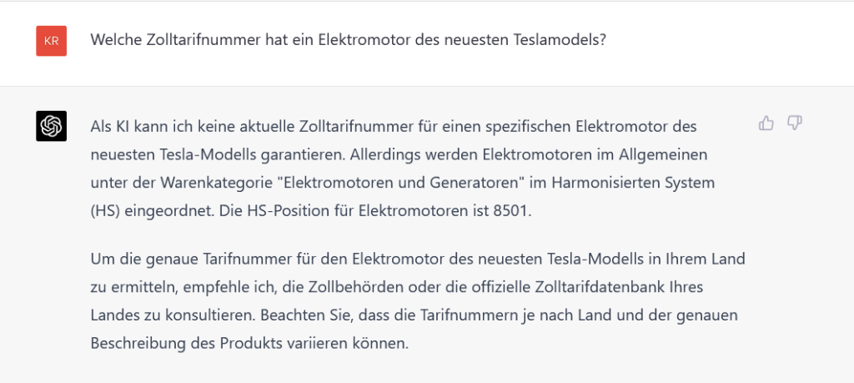This screenshot has width=854, height=383.
Task: Click the first paragraph starting 'Als KI'
Action: click(x=400, y=169)
